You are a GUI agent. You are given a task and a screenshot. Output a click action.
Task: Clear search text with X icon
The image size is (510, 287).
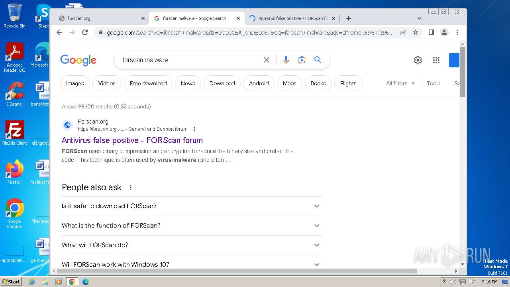[267, 60]
